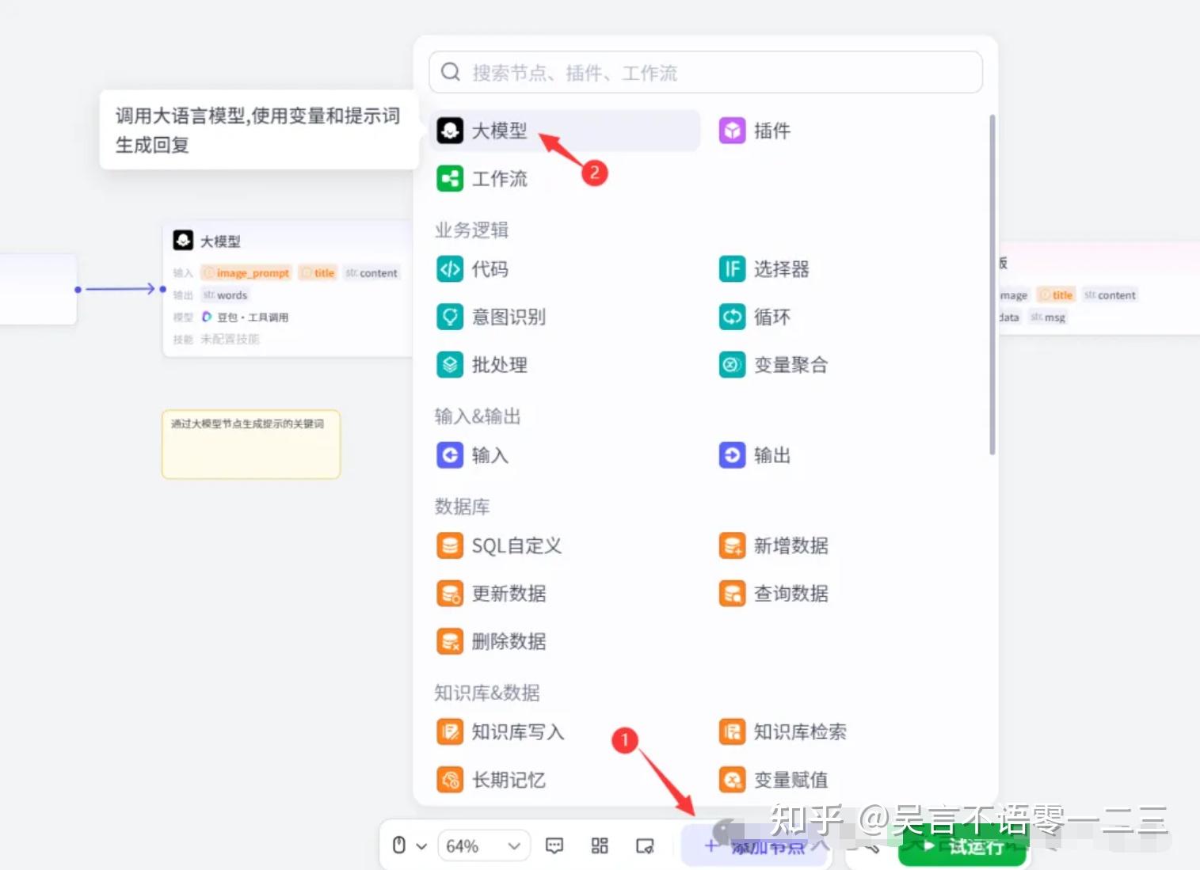
Task: Select the 知识库检索 knowledge retrieval node
Action: point(800,731)
